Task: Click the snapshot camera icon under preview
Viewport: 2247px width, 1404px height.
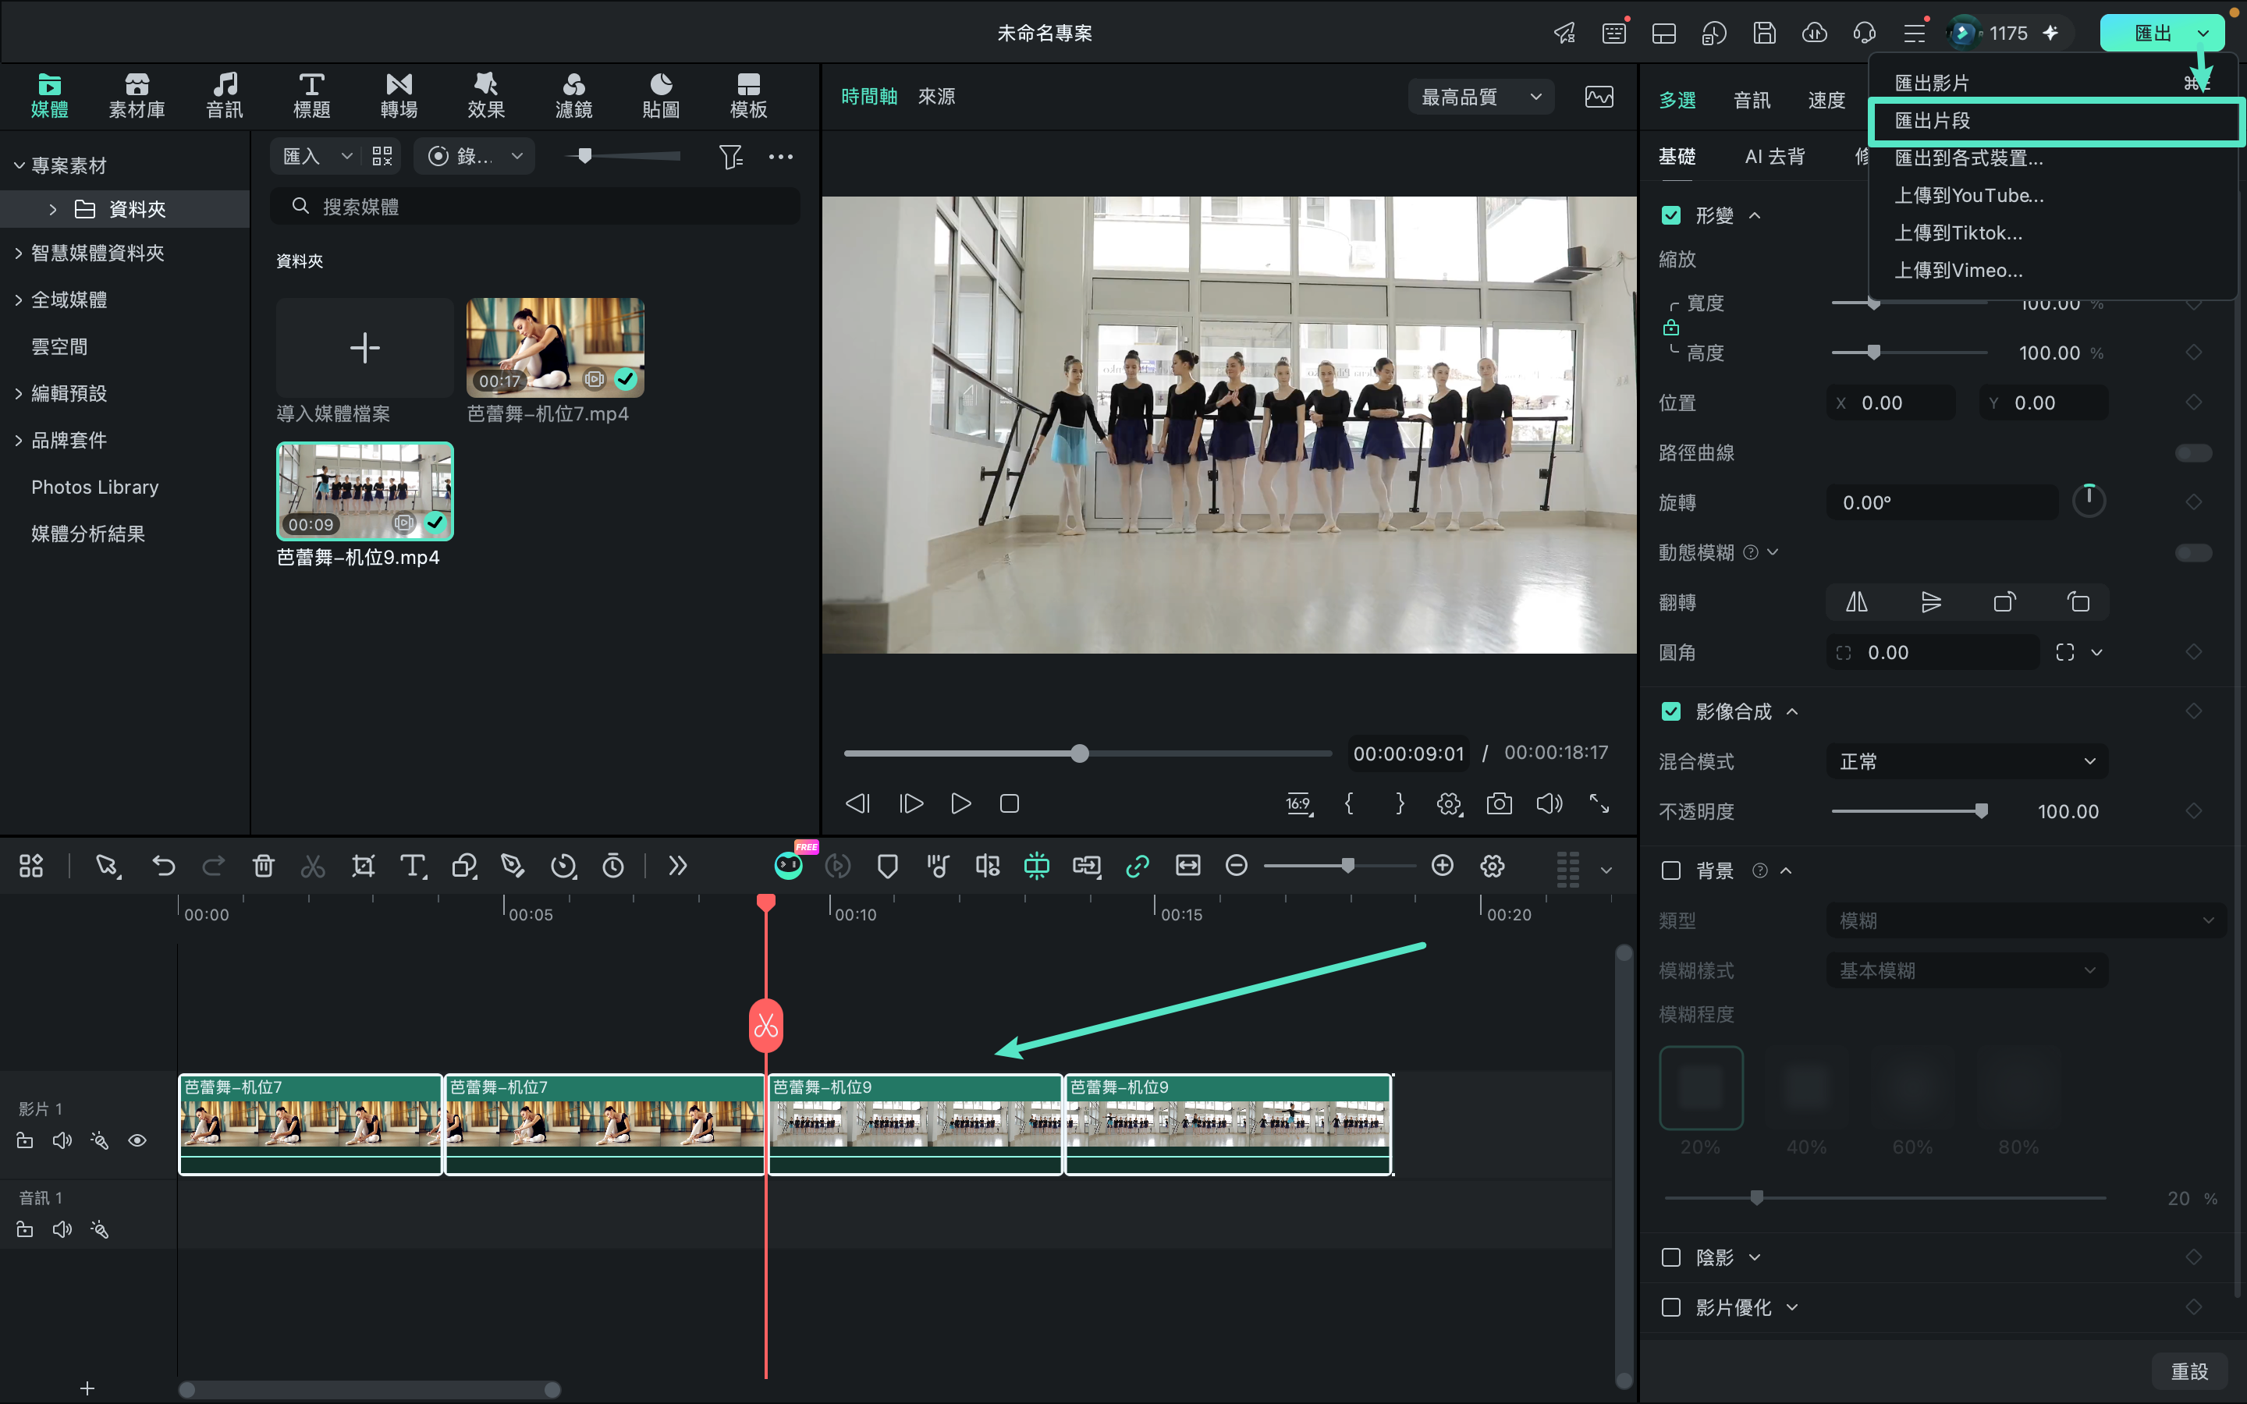Action: (x=1499, y=803)
